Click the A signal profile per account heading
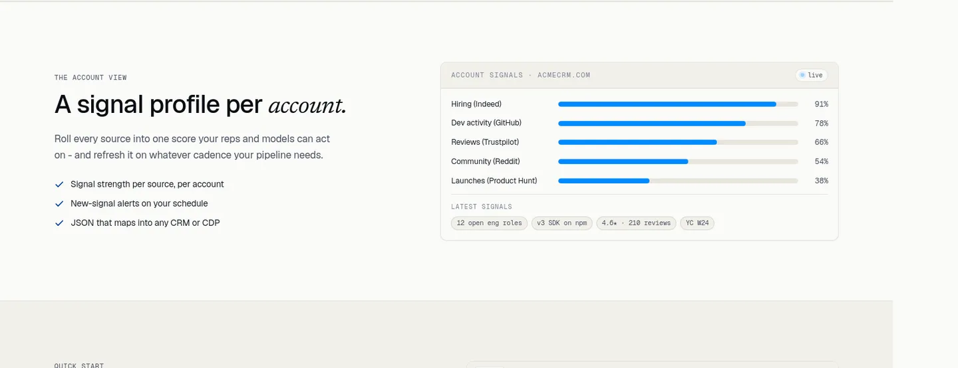Image resolution: width=958 pixels, height=368 pixels. tap(200, 105)
